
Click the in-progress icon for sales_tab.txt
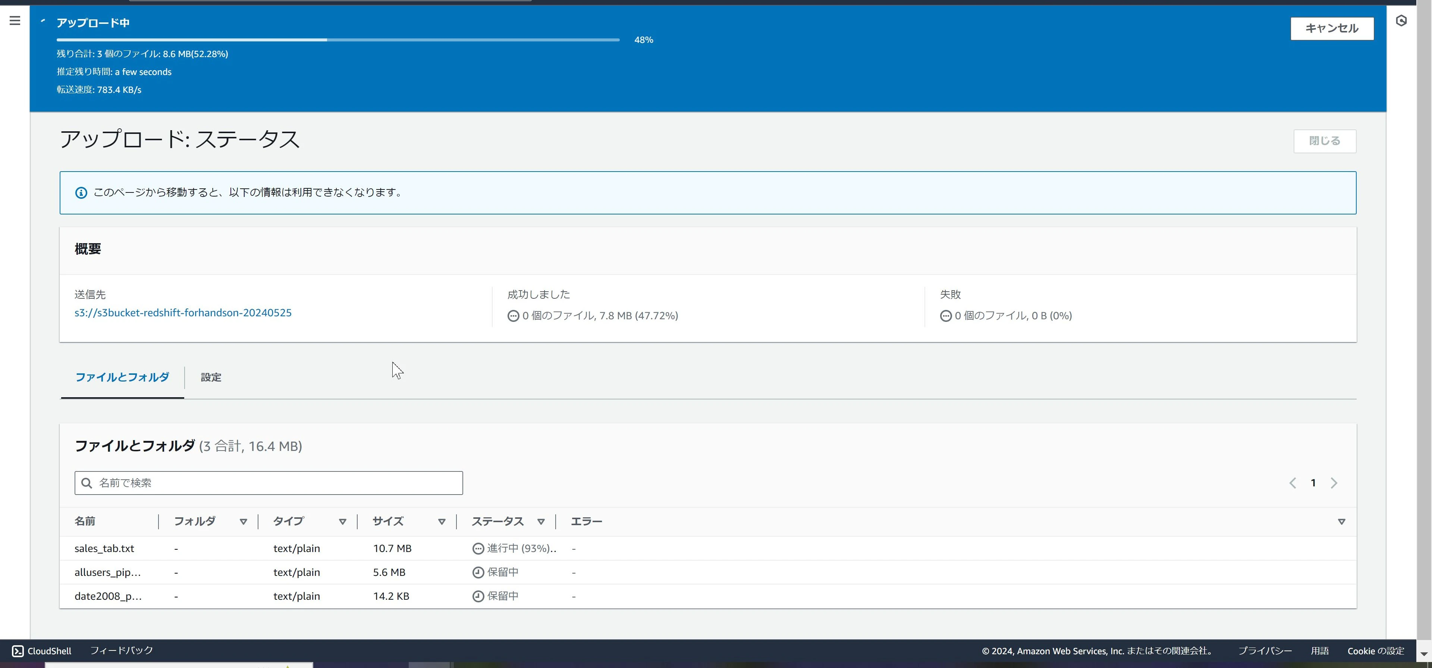pyautogui.click(x=478, y=548)
